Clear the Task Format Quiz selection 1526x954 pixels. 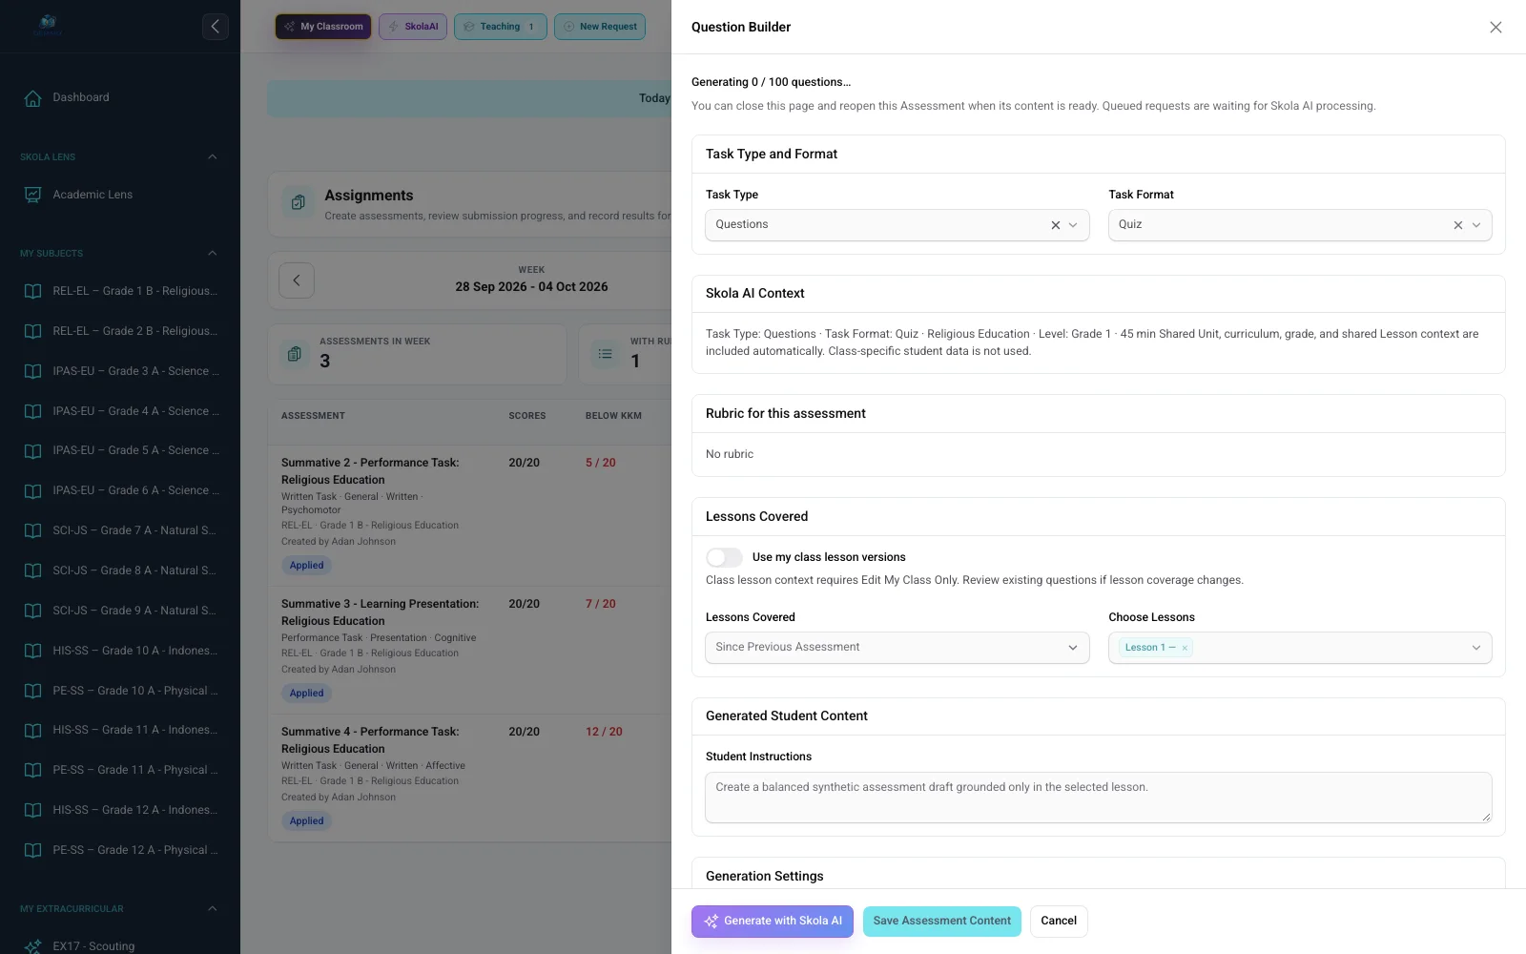click(1457, 225)
